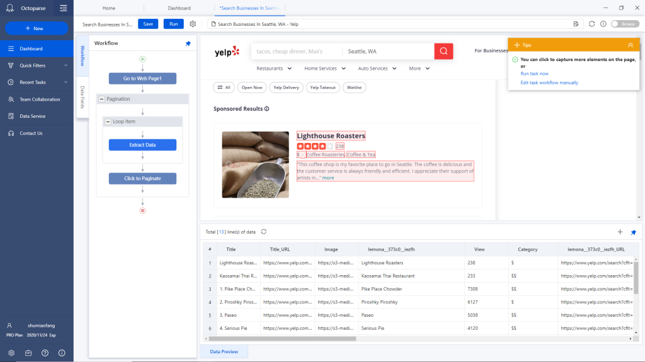Open settings gear at sidebar bottom

coord(11,353)
